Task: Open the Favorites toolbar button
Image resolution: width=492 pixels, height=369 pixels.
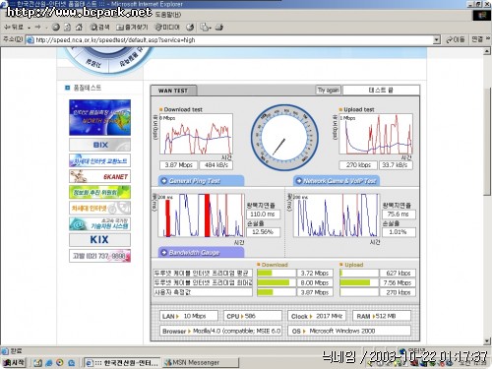Action: point(132,28)
